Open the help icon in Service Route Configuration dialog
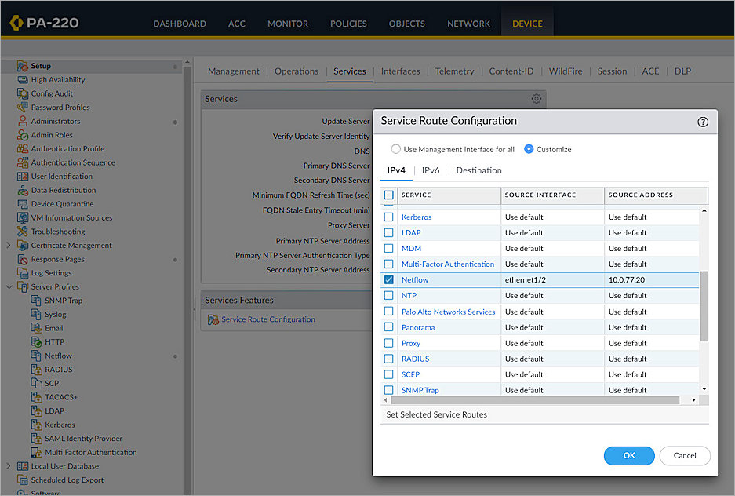This screenshot has width=735, height=496. (x=704, y=122)
